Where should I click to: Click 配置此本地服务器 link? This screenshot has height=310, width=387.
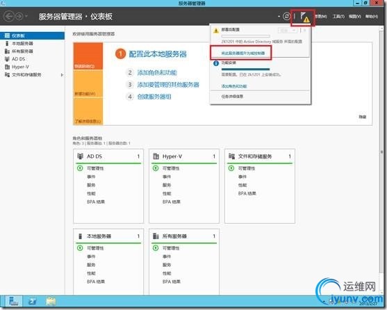[x=158, y=54]
